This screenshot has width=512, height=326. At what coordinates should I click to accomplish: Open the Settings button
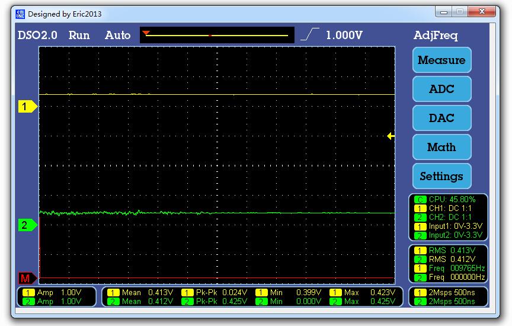(441, 177)
